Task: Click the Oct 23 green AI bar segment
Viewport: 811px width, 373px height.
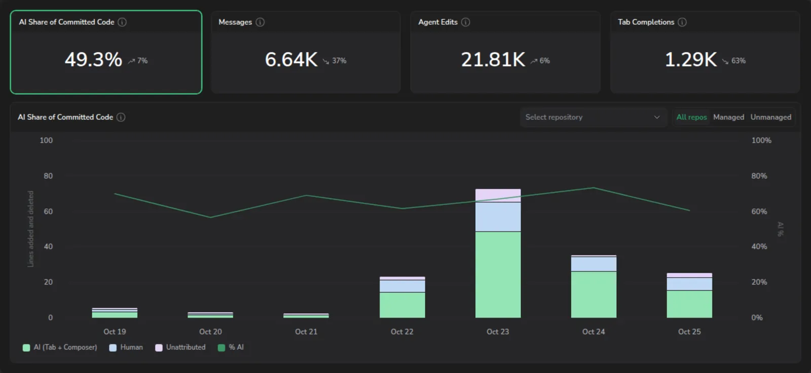Action: (498, 275)
